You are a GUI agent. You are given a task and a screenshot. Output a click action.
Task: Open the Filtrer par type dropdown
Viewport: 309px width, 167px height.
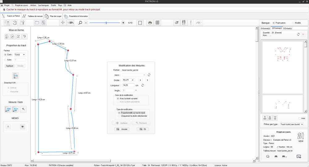coord(292,124)
